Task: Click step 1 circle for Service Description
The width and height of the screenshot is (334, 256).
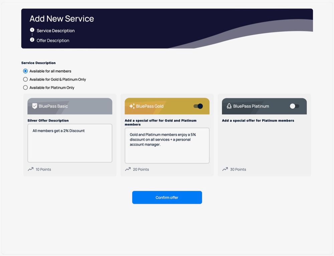Action: [x=32, y=30]
